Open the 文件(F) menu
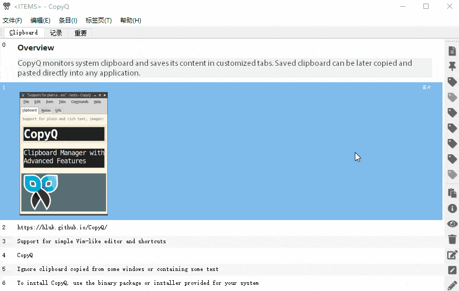This screenshot has width=459, height=291. coord(12,21)
